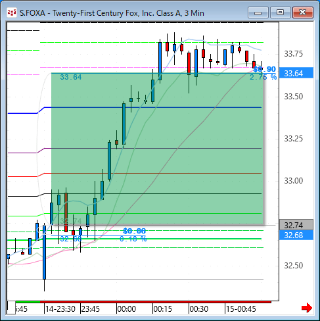
Task: Click the 2.75 % gain label
Action: [263, 77]
